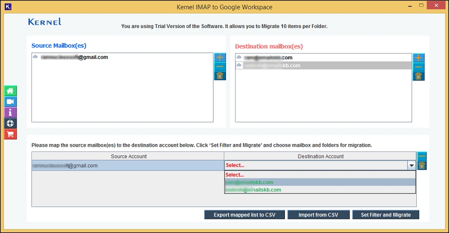This screenshot has width=449, height=233.
Task: Pick the highlighted skb.com dropdown option
Action: pos(320,182)
